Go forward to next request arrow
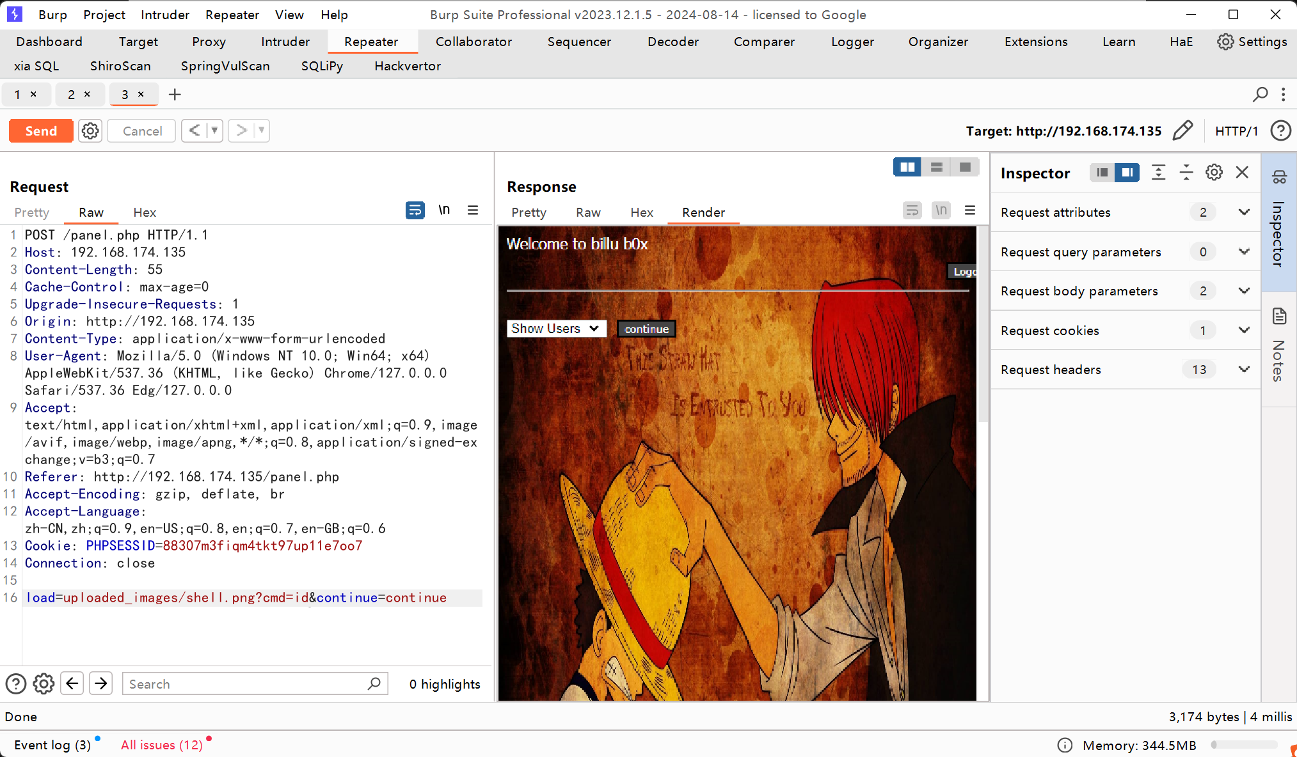The height and width of the screenshot is (757, 1297). [241, 130]
